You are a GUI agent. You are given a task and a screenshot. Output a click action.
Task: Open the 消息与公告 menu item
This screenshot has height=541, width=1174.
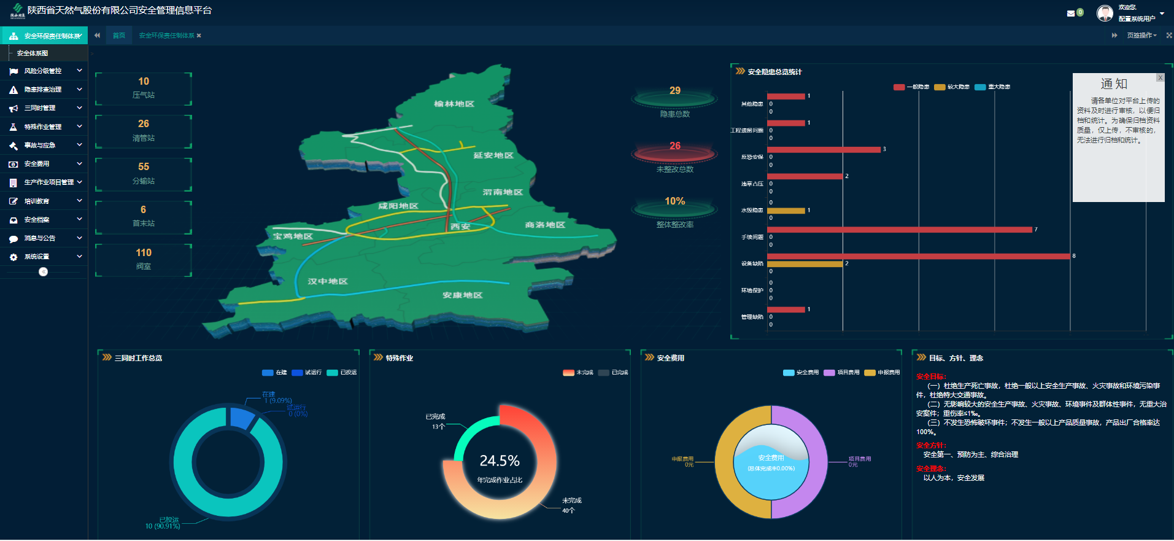tap(44, 238)
